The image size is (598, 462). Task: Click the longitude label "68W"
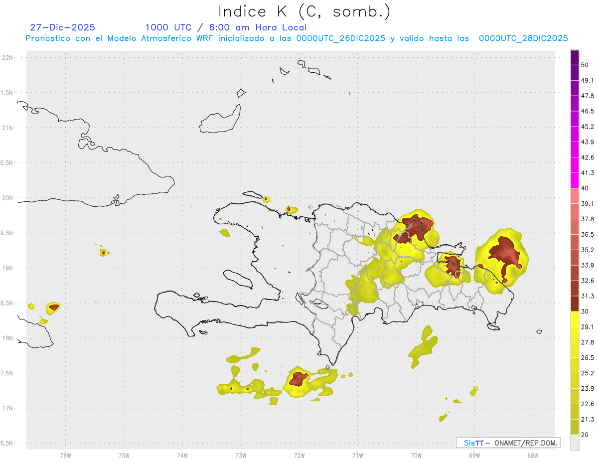point(532,456)
